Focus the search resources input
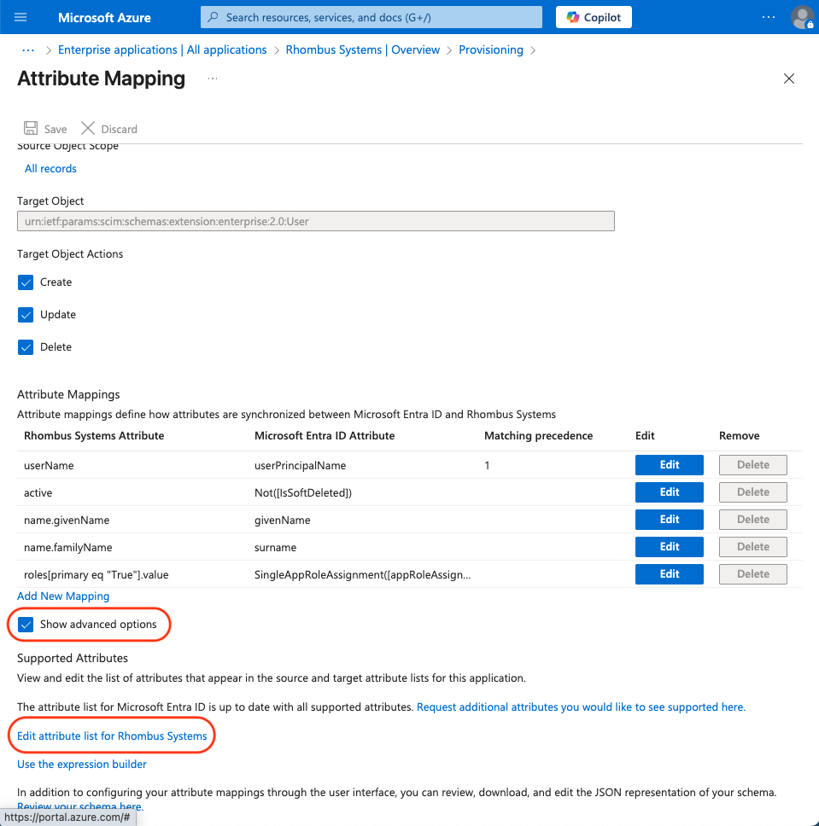Image resolution: width=819 pixels, height=826 pixels. [x=371, y=17]
